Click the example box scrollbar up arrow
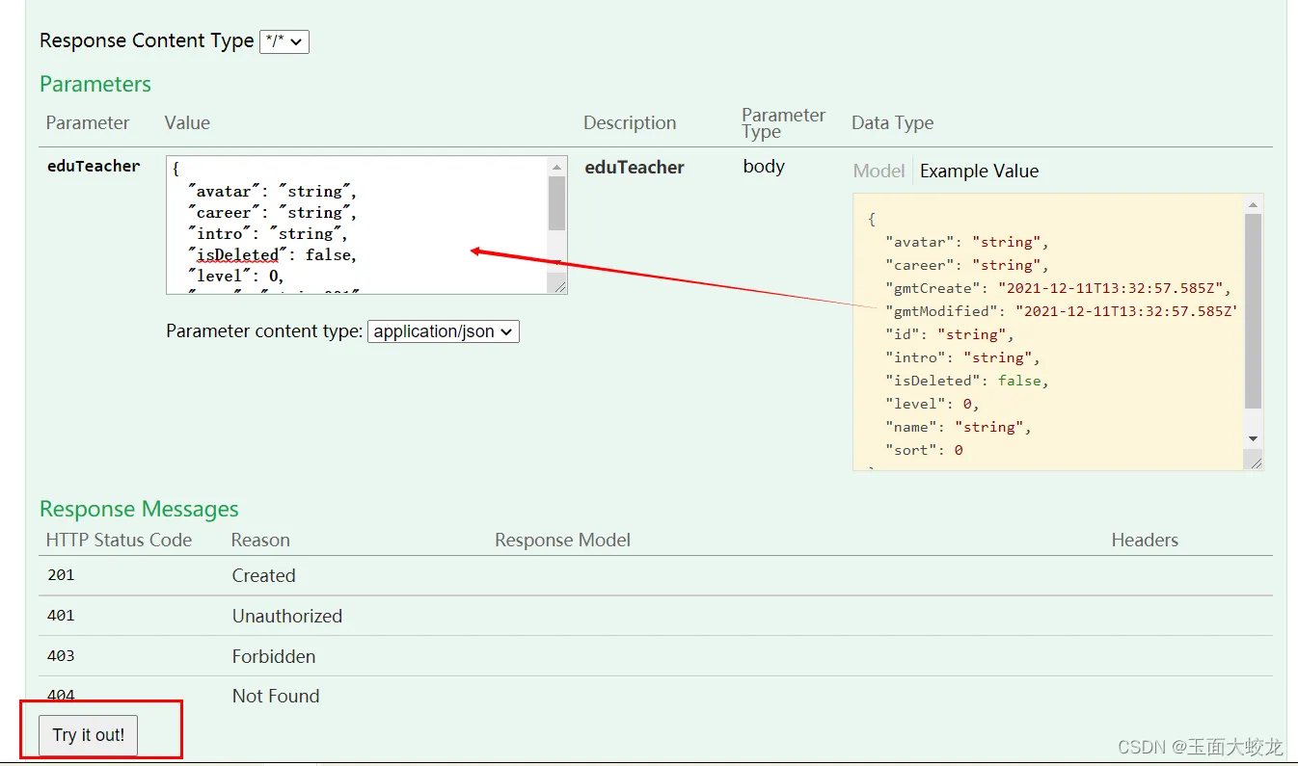 (1254, 204)
